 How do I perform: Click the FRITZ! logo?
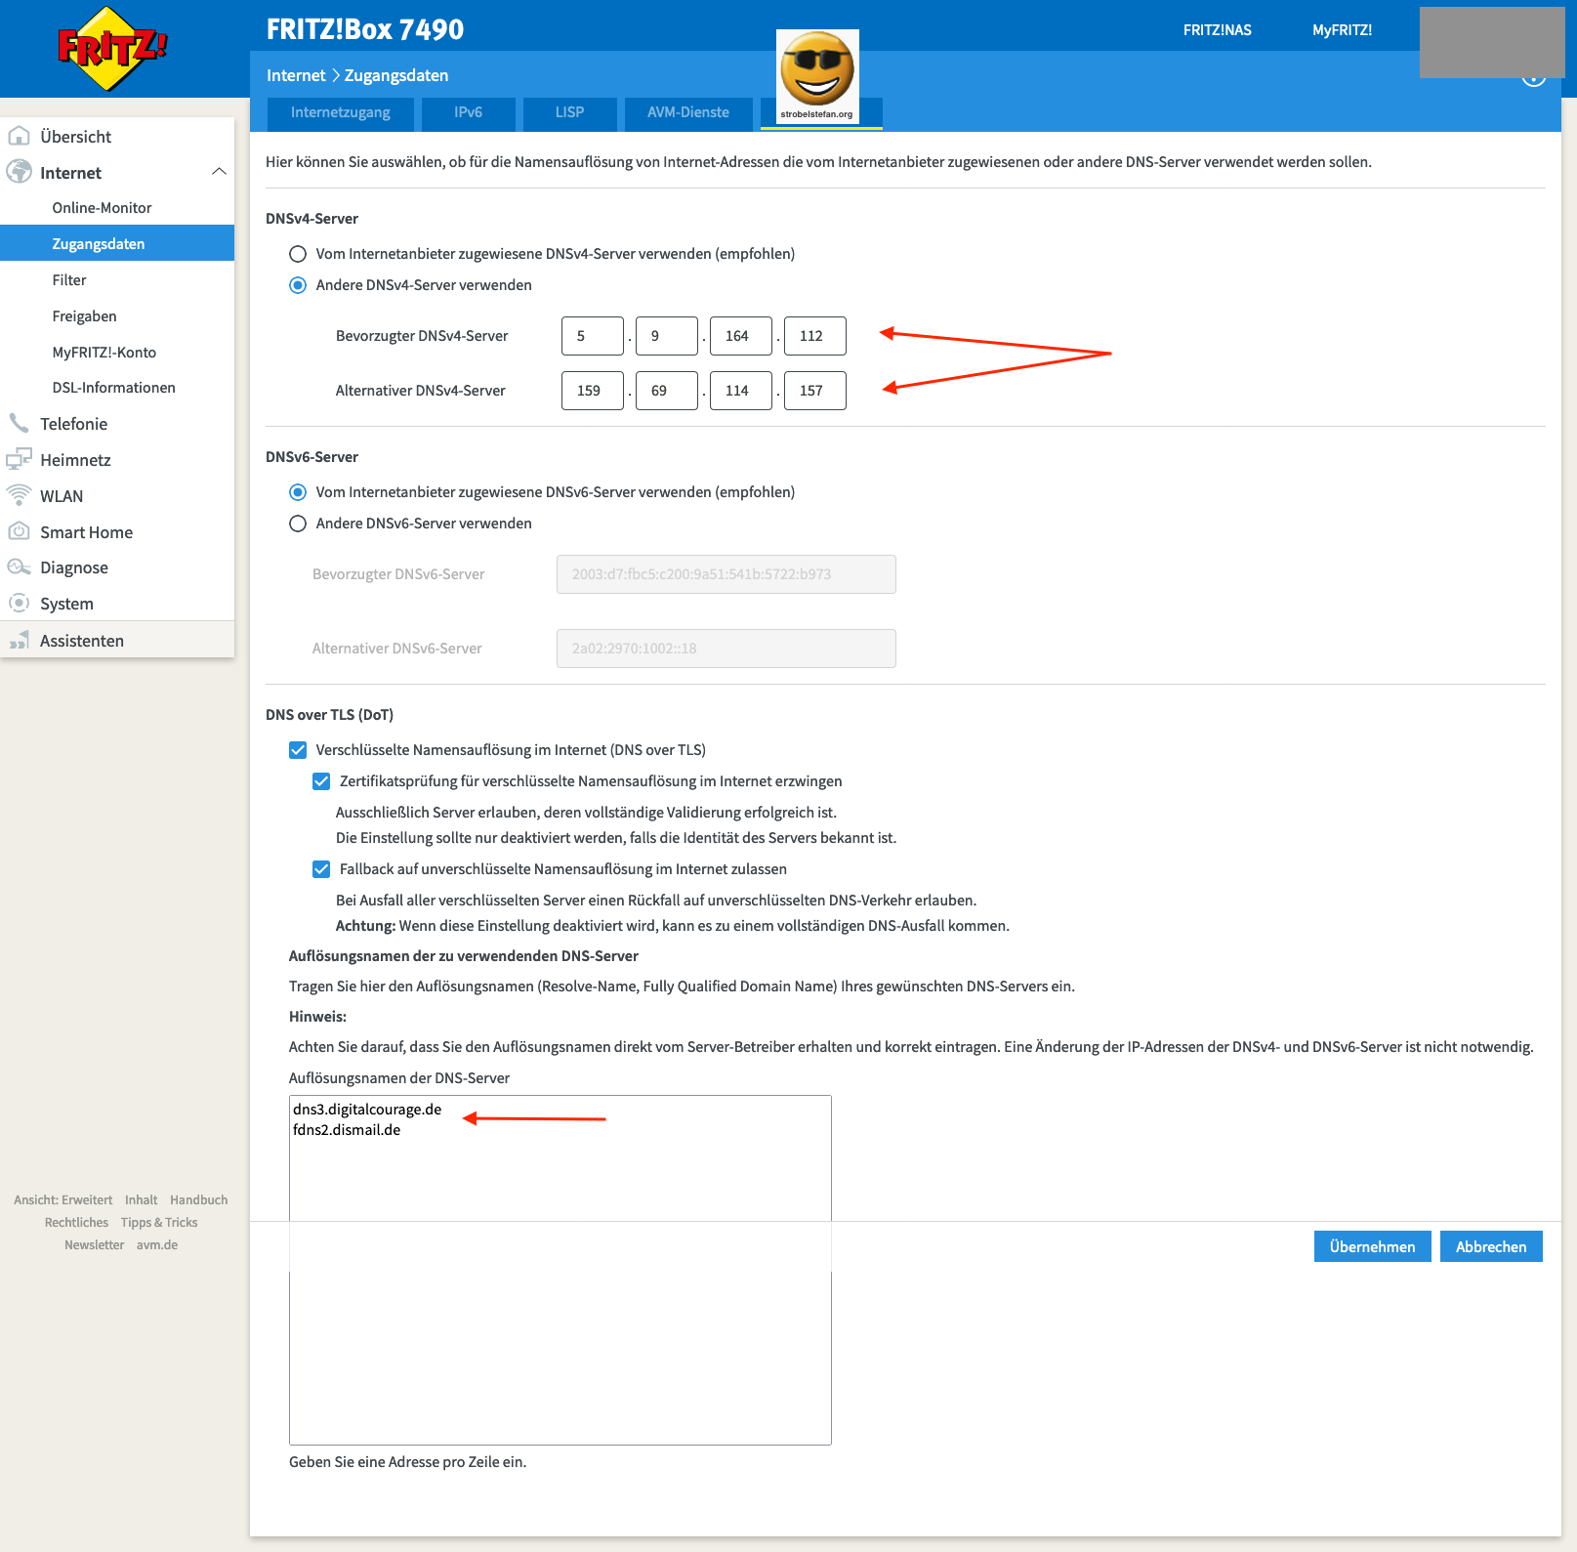[112, 49]
